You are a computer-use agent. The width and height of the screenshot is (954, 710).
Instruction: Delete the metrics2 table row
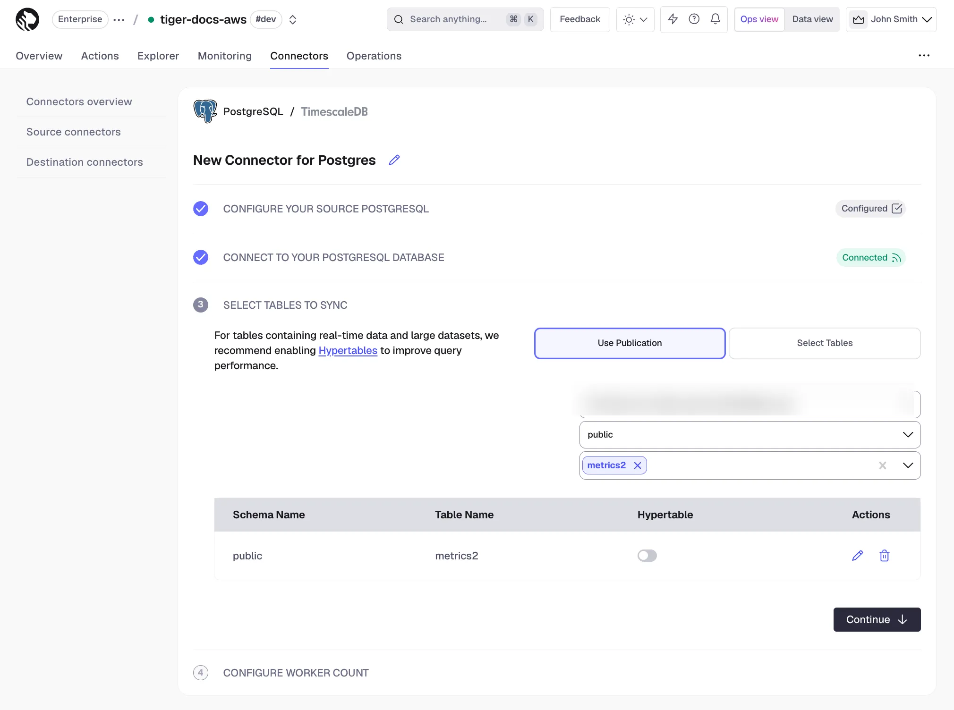885,556
